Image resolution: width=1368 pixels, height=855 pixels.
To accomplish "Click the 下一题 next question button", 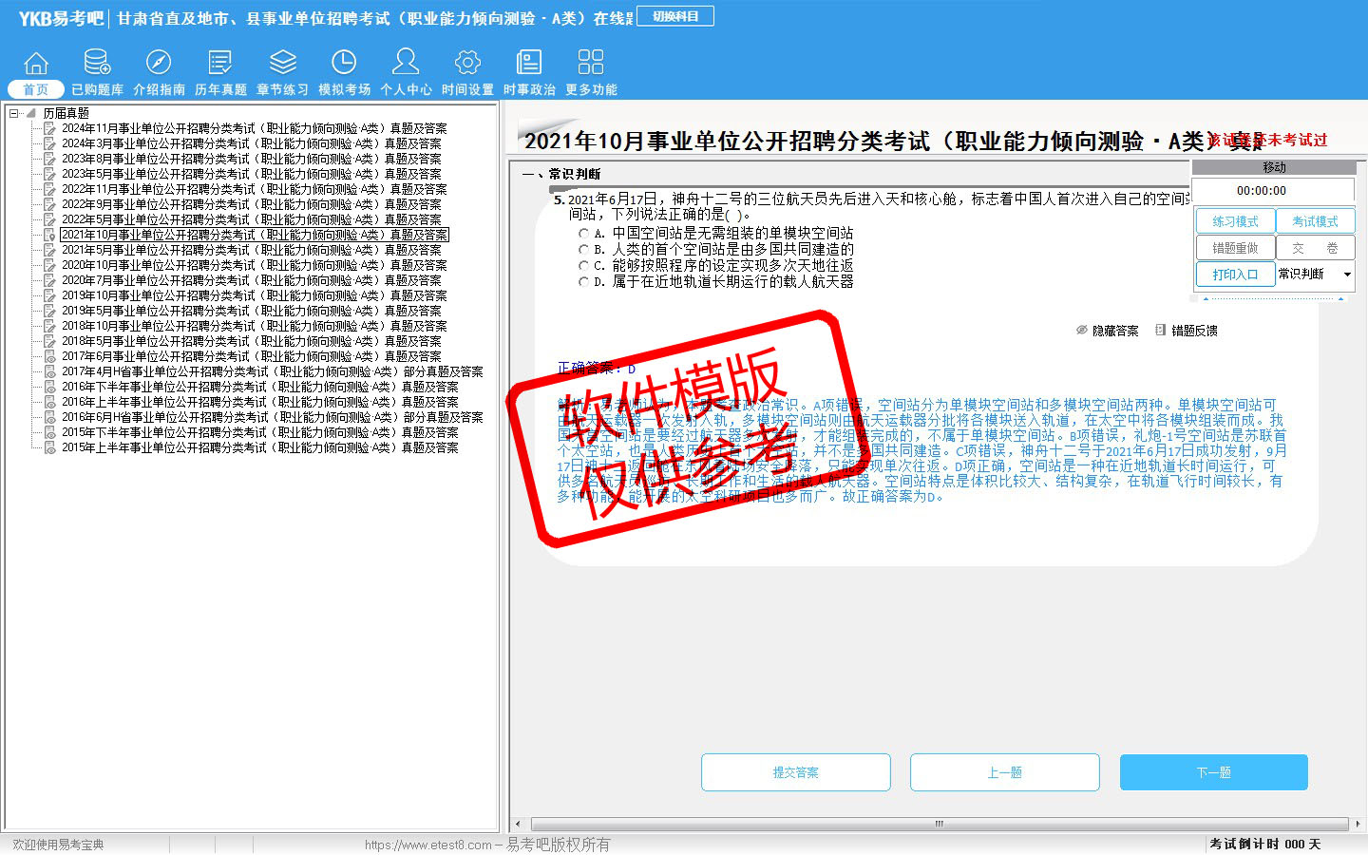I will (1213, 772).
